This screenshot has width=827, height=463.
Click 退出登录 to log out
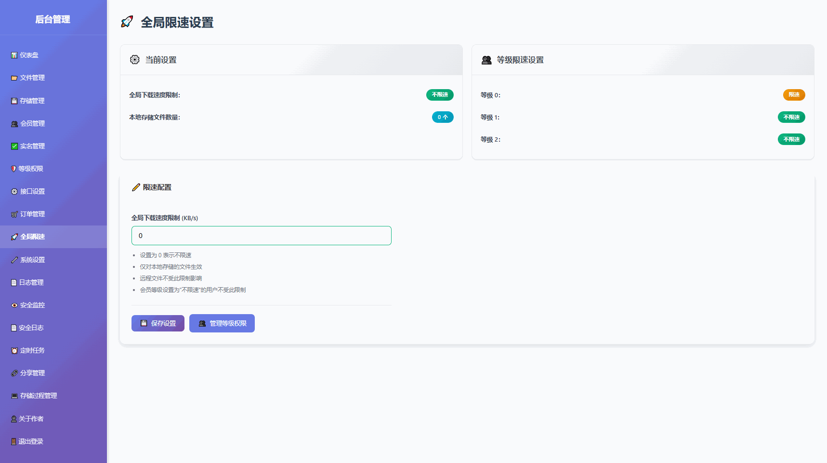(31, 442)
